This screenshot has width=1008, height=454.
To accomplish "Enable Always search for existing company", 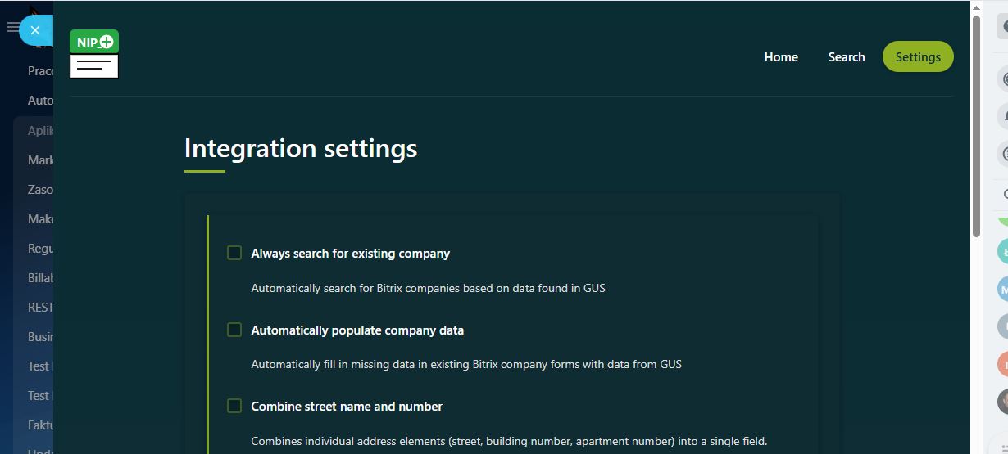I will (234, 254).
